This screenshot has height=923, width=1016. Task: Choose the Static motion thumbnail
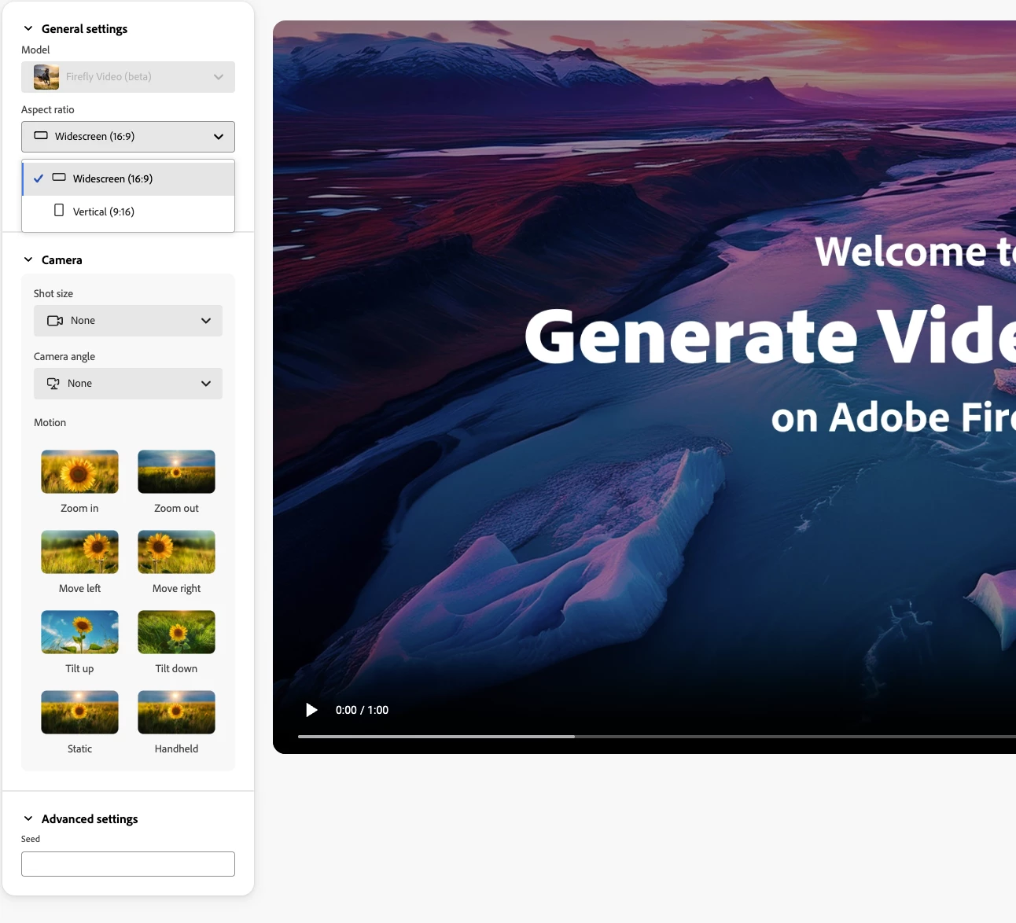coord(79,712)
